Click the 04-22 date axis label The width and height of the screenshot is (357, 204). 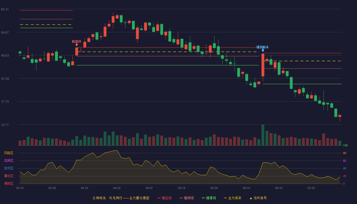(117, 188)
